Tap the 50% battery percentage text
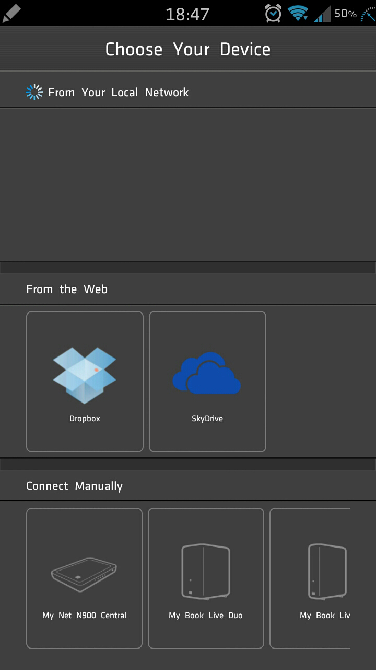376x670 pixels. [345, 14]
